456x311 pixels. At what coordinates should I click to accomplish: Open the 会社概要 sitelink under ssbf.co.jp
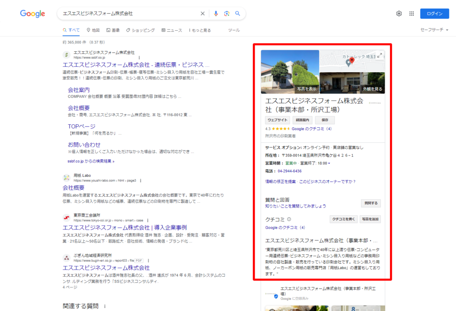(x=78, y=108)
